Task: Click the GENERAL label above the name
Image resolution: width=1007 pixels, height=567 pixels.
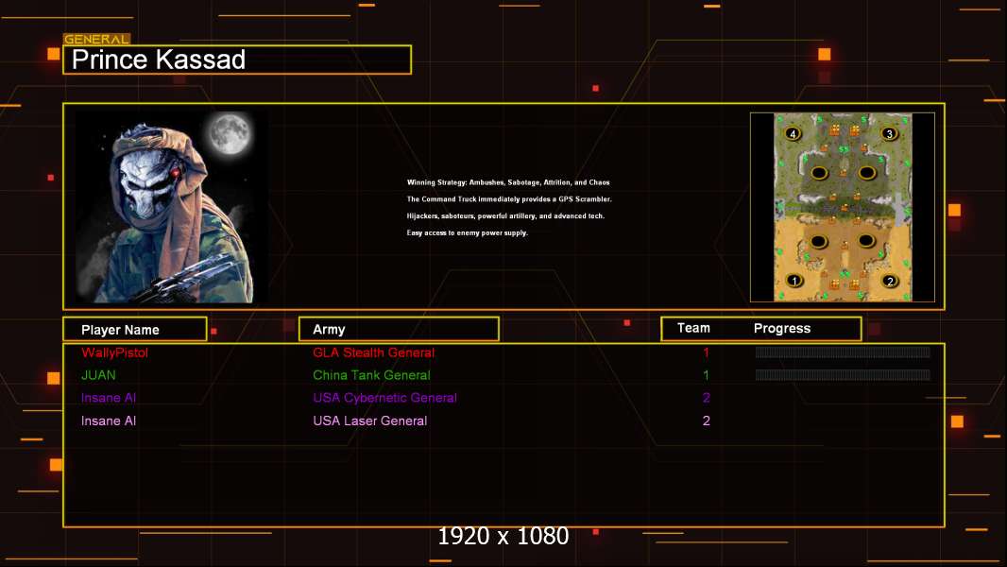Action: 97,39
